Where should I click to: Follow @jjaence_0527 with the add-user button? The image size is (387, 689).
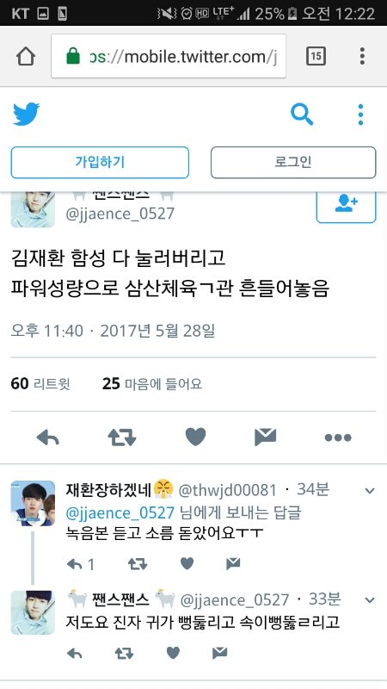(347, 206)
